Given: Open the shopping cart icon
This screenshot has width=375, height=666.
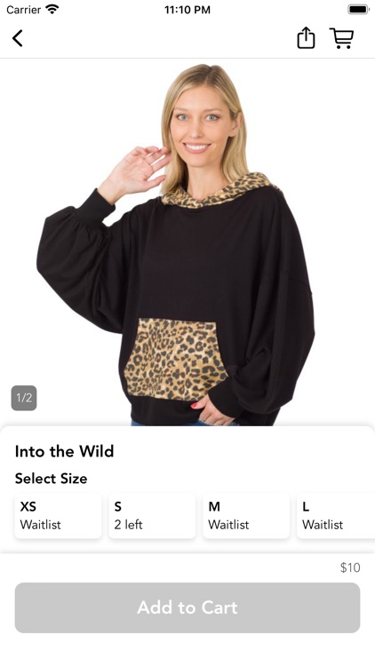Looking at the screenshot, I should pos(341,38).
